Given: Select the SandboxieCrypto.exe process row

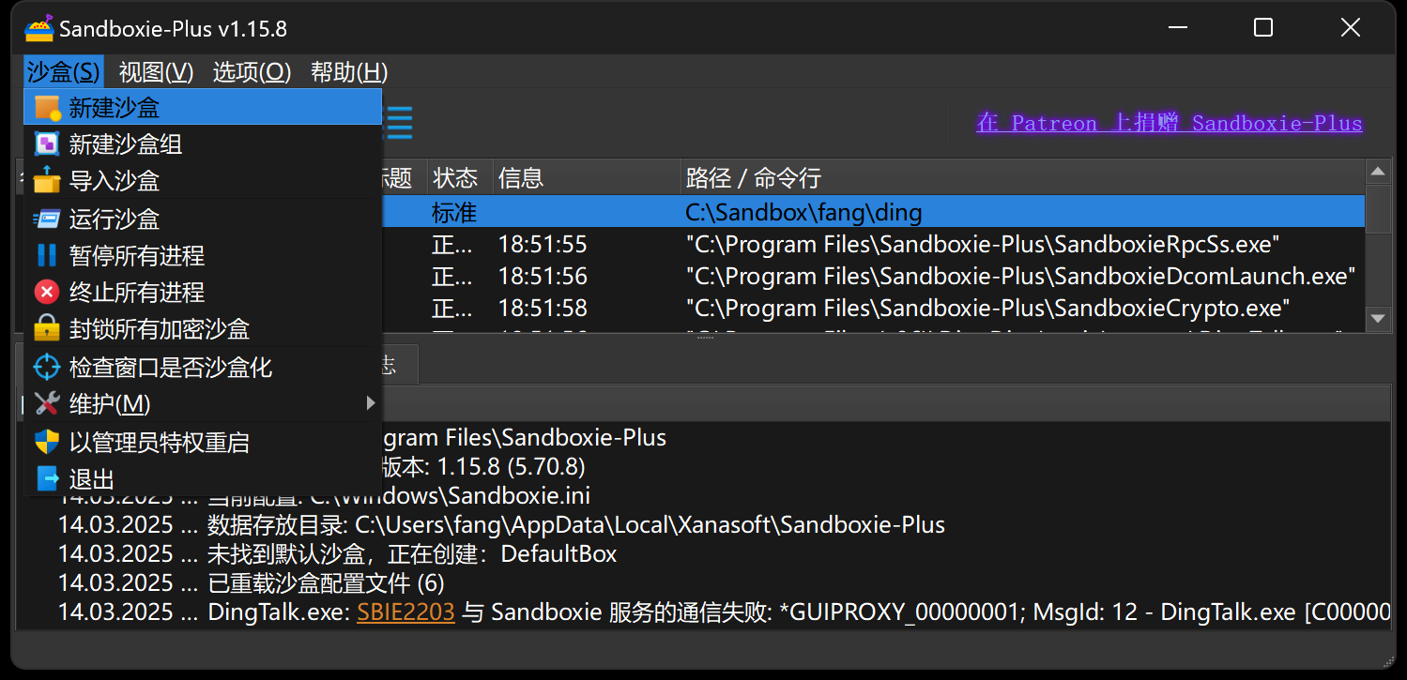Looking at the screenshot, I should [873, 308].
